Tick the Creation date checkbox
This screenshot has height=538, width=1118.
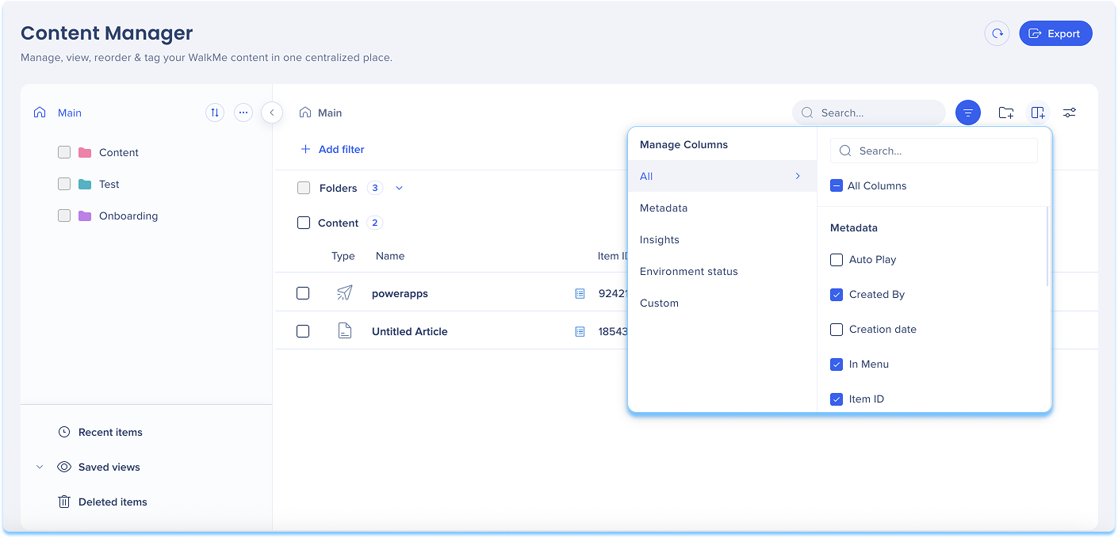point(837,330)
